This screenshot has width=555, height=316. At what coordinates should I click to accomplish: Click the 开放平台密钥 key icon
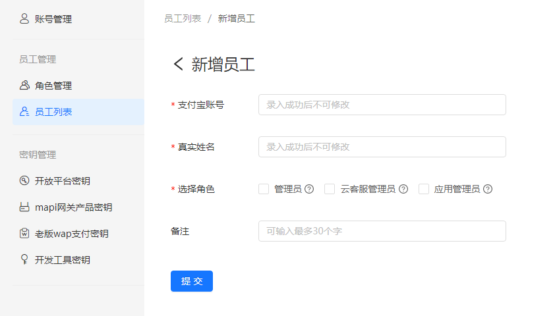(x=24, y=181)
